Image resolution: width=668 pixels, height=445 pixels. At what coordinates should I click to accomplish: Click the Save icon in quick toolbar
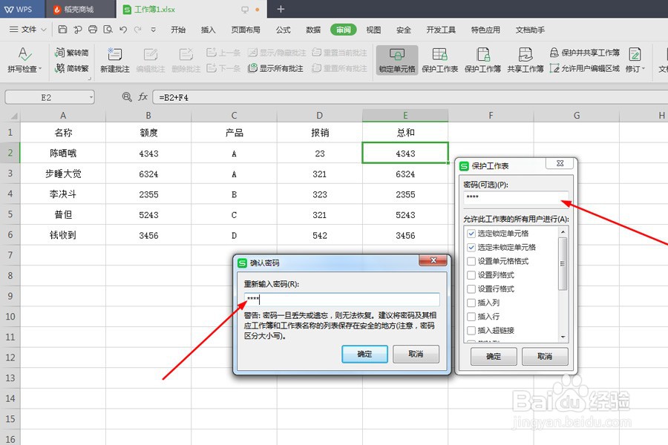pos(62,30)
